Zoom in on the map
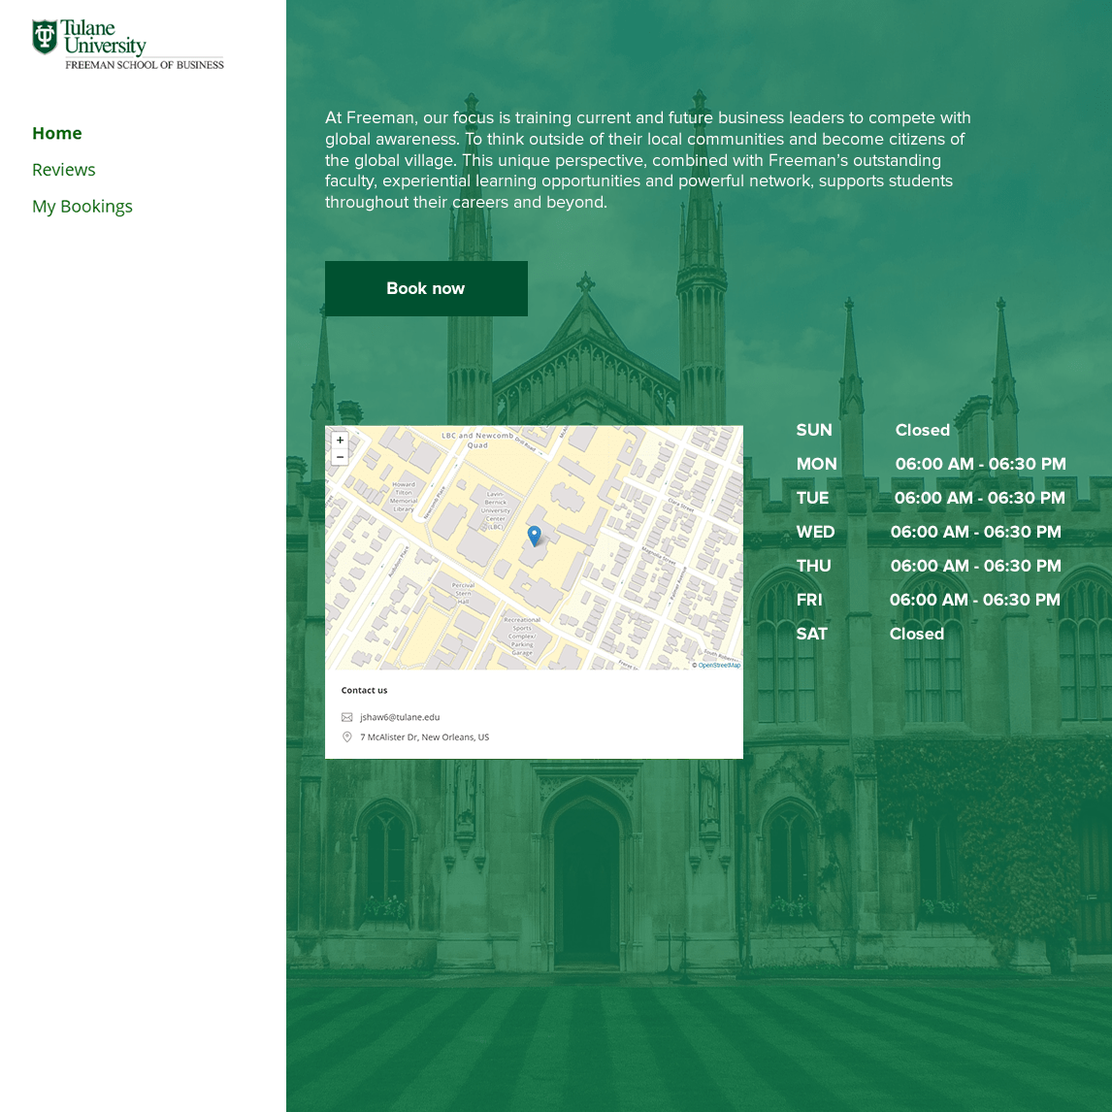Screen dimensions: 1112x1112 340,441
